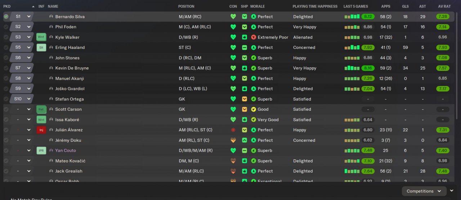Toggle the selection checkmark for Bernardo Silva

[6, 17]
